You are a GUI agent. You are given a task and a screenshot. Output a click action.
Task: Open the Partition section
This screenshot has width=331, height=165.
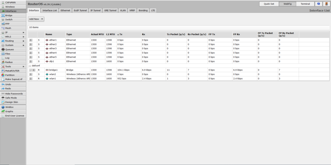click(x=13, y=75)
